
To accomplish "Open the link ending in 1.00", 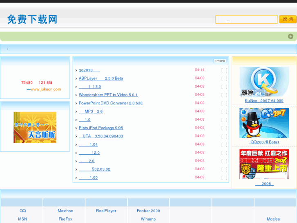I will coord(88,178).
